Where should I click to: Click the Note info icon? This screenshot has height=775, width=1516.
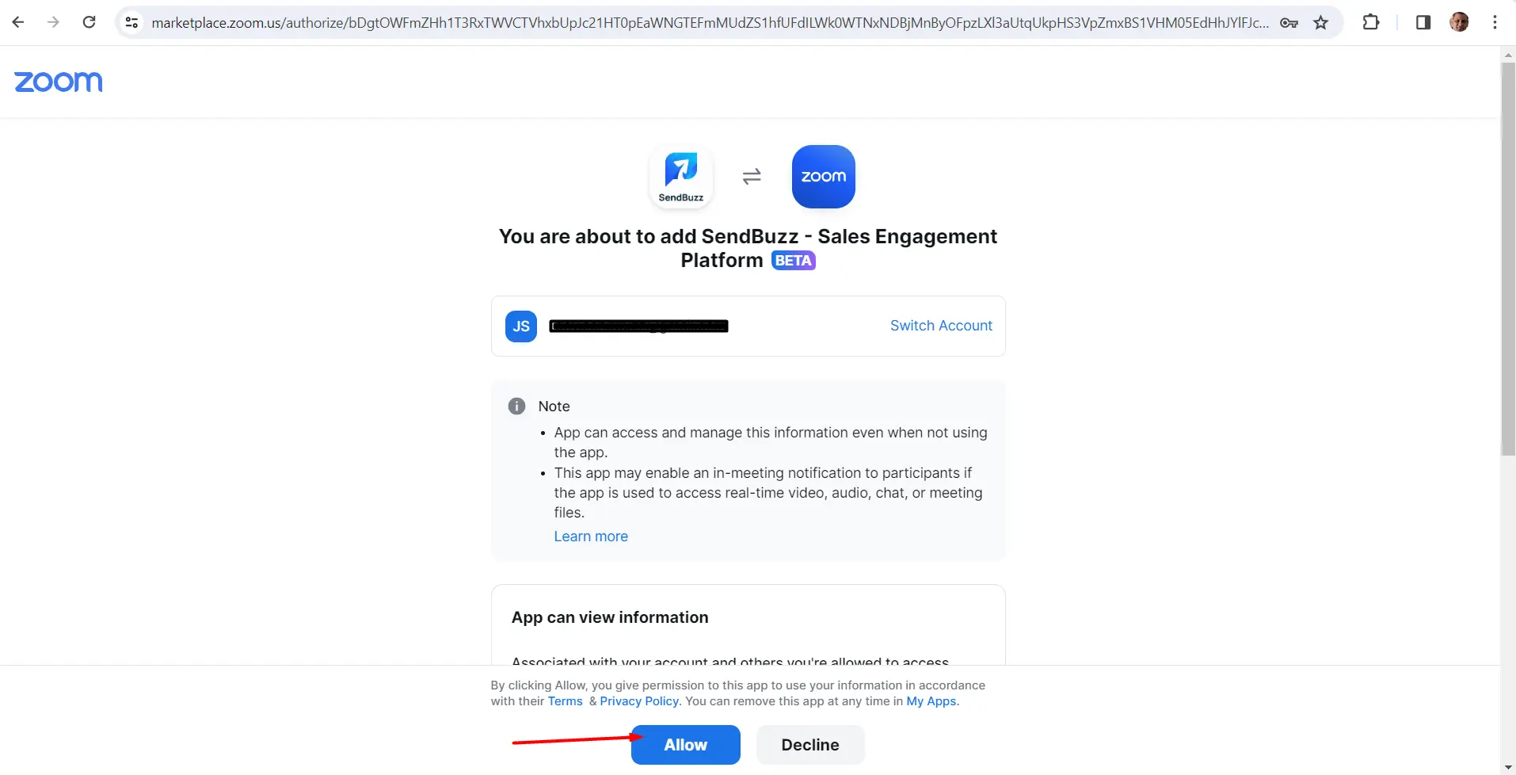(516, 407)
